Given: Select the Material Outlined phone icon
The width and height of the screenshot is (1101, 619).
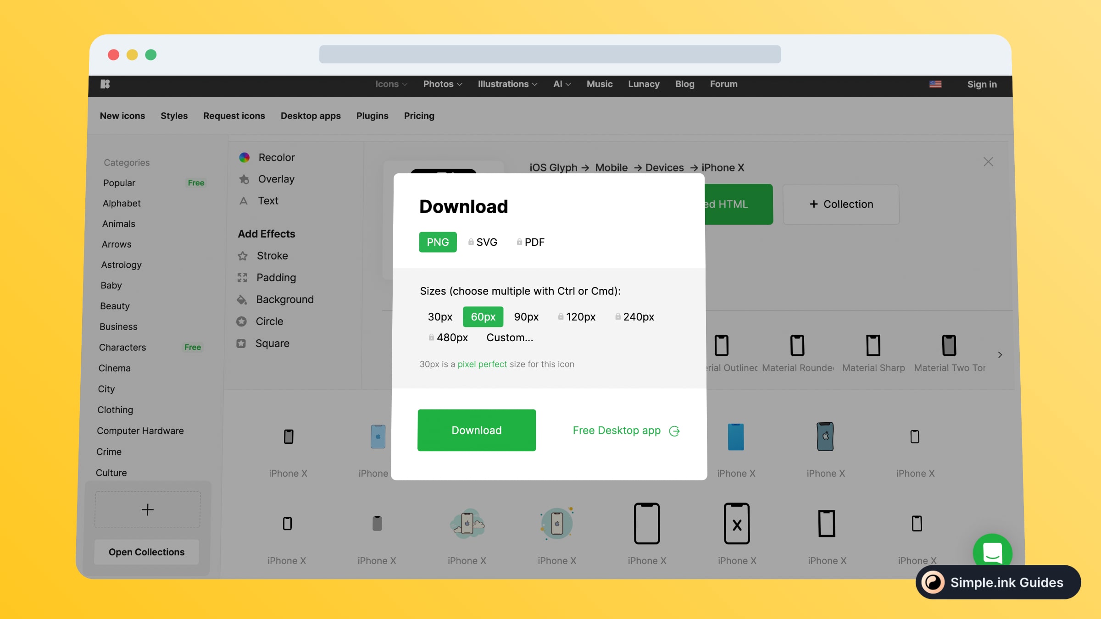Looking at the screenshot, I should click(722, 345).
